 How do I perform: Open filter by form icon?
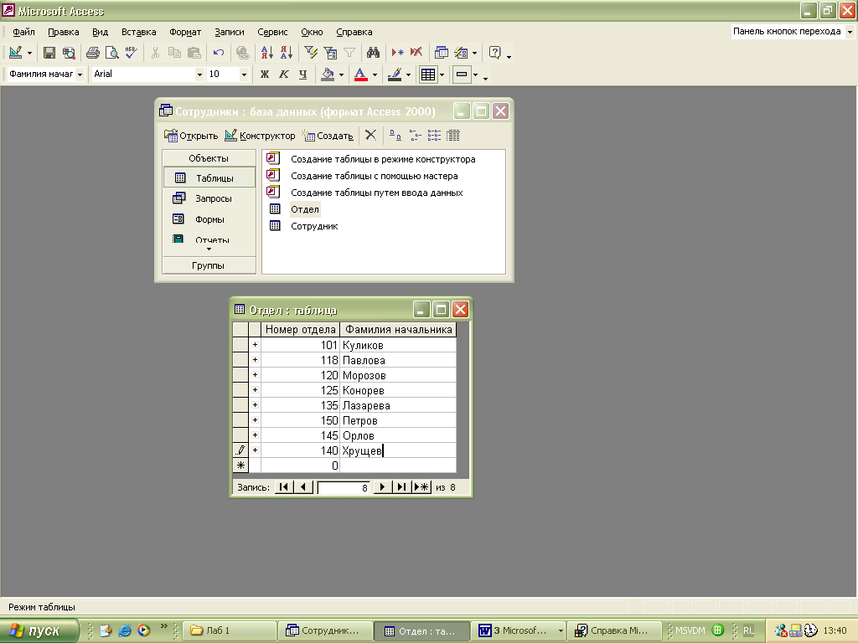[330, 53]
